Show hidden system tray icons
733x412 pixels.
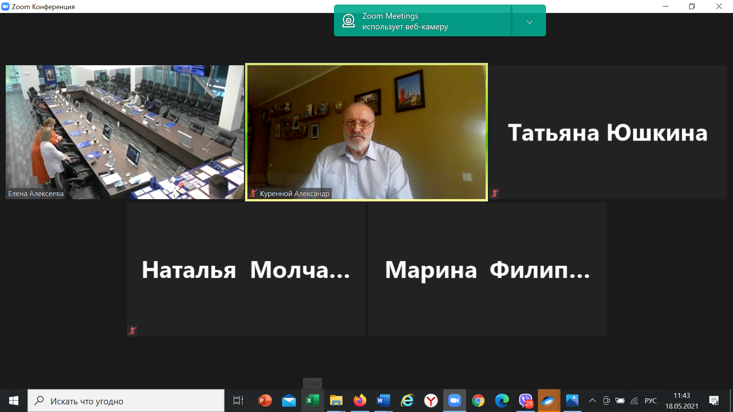(x=592, y=401)
